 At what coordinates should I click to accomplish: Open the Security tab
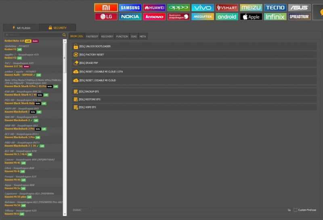58,27
